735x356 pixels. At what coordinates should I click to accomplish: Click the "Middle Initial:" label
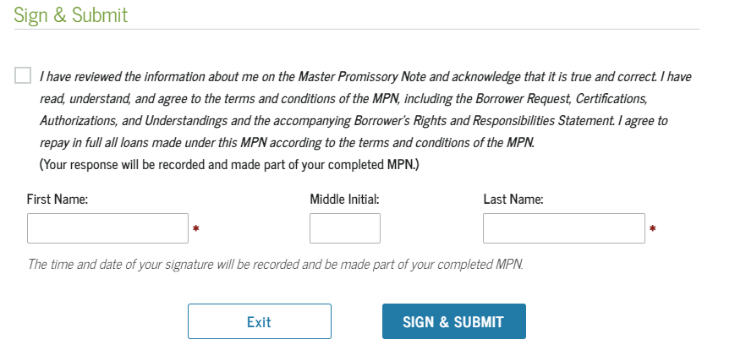pos(343,200)
